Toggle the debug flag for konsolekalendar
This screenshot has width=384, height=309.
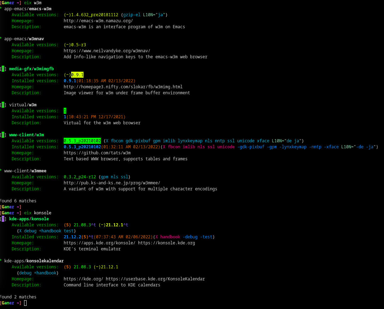click(25, 273)
